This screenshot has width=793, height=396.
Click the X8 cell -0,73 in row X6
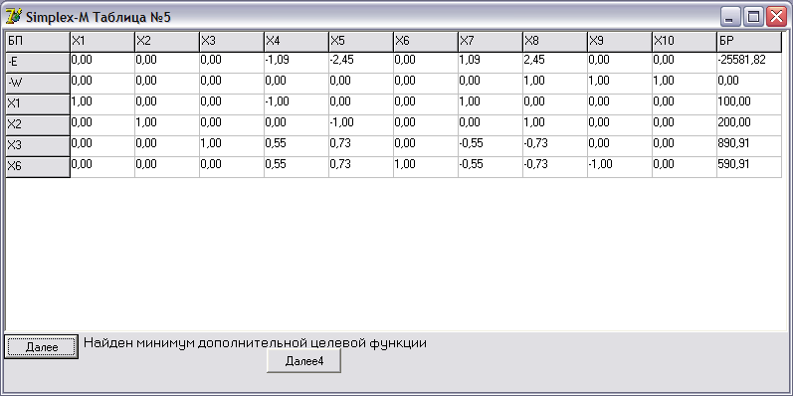555,167
